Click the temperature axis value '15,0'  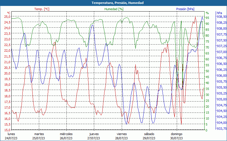pos(7,130)
